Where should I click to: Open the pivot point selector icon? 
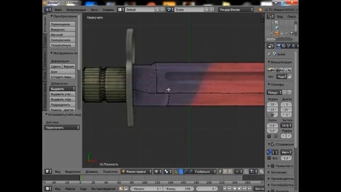coord(167,172)
